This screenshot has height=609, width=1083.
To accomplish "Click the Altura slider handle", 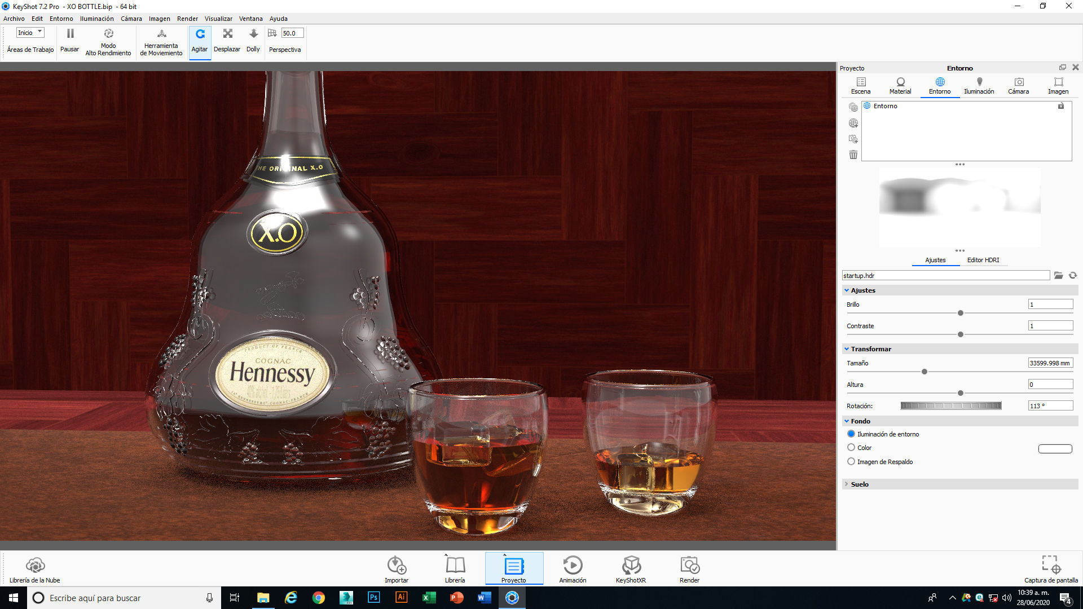I will click(x=961, y=393).
